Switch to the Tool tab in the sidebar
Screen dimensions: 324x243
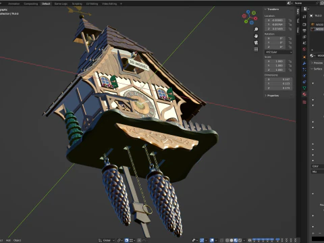[x=298, y=20]
